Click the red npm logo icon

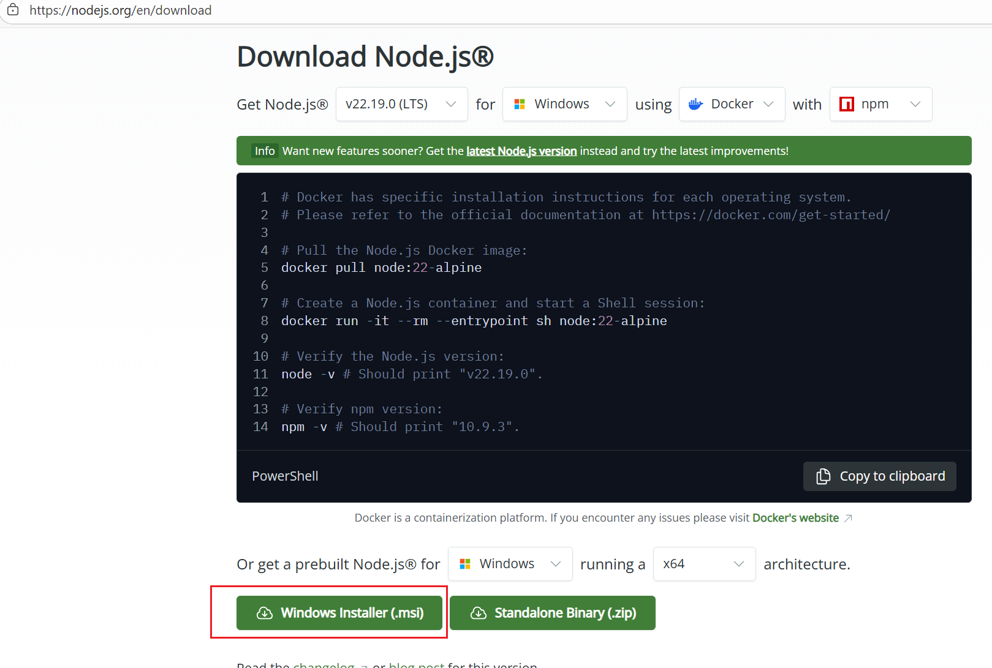[x=846, y=104]
